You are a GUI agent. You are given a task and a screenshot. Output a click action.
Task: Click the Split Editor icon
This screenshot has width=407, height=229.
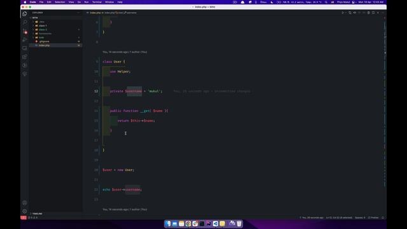pyautogui.click(x=373, y=13)
